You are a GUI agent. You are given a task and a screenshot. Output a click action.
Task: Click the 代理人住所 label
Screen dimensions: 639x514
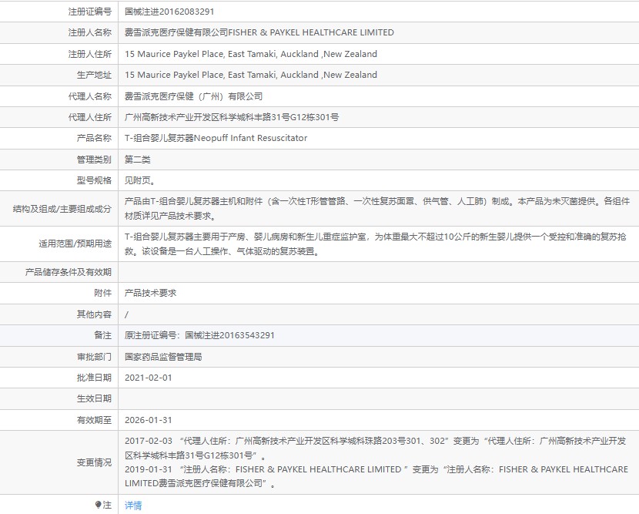(89, 117)
